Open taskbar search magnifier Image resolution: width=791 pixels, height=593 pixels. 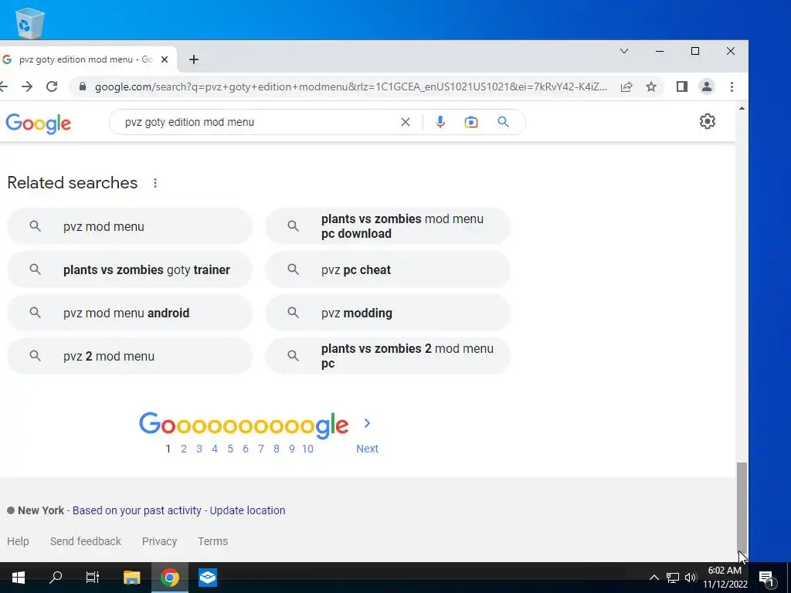(x=56, y=578)
